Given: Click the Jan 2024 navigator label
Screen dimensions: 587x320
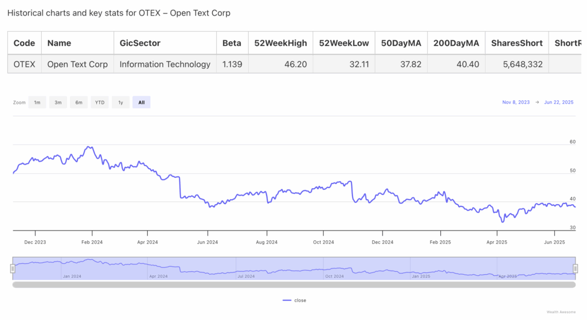Looking at the screenshot, I should 72,276.
